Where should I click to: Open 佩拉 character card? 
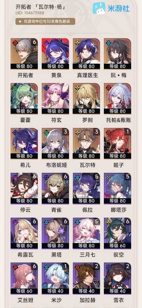86,188
